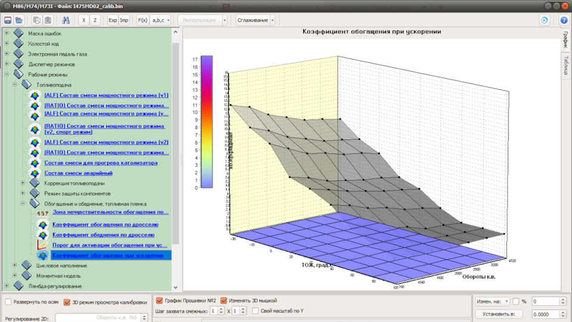Click map icon beside Состав смеси аварийный
Image resolution: width=572 pixels, height=322 pixels.
point(35,173)
